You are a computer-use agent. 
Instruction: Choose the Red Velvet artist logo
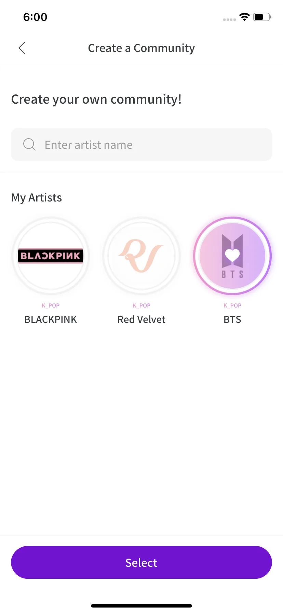tap(141, 256)
